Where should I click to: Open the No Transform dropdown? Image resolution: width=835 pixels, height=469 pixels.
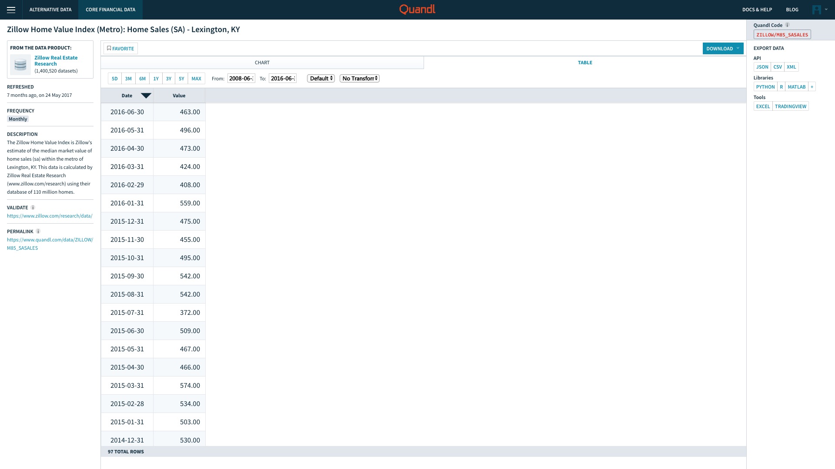[359, 79]
